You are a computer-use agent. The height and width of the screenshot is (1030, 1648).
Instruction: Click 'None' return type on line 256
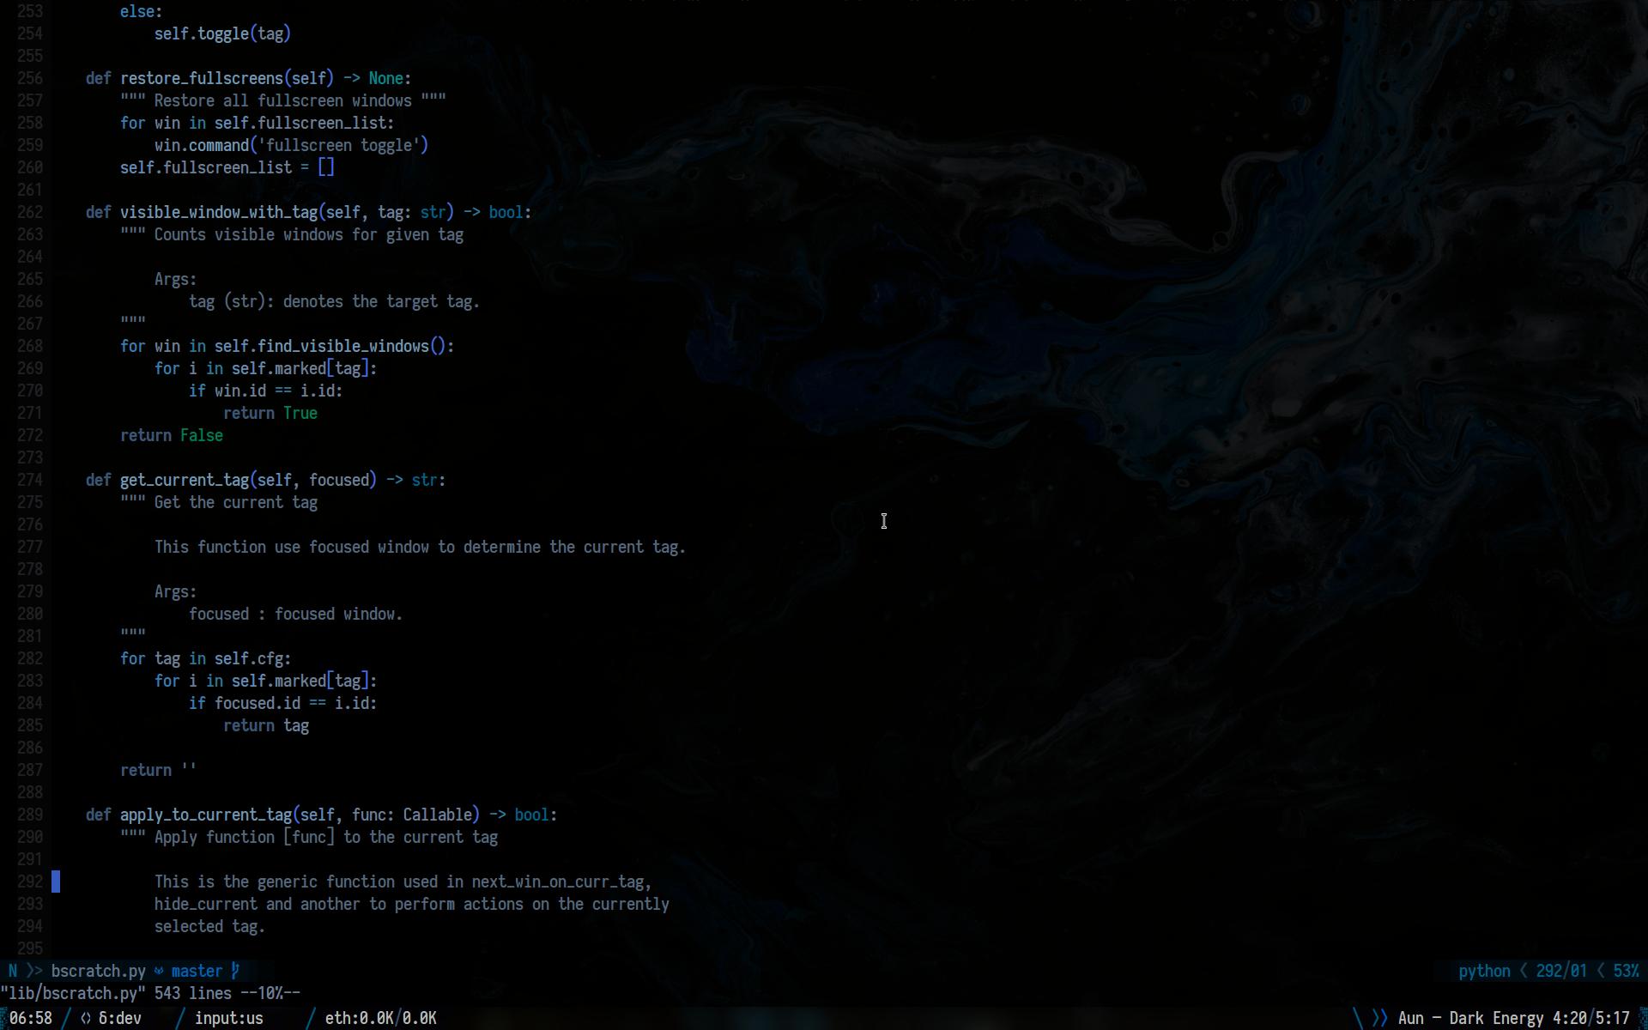pos(386,78)
